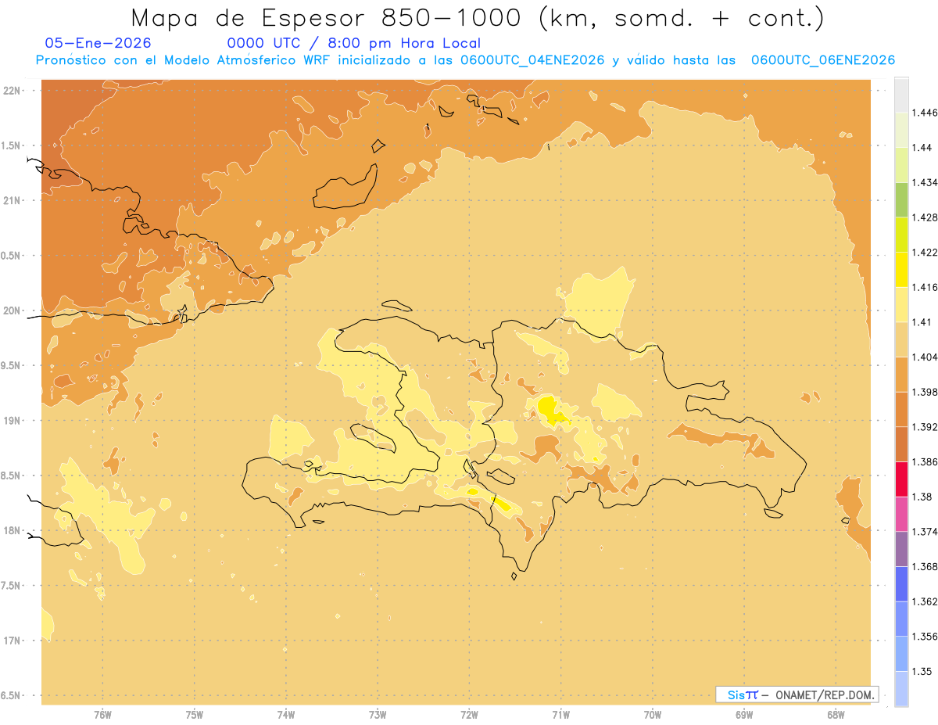Click the colorbar value '1.35'
The image size is (938, 725).
(922, 672)
